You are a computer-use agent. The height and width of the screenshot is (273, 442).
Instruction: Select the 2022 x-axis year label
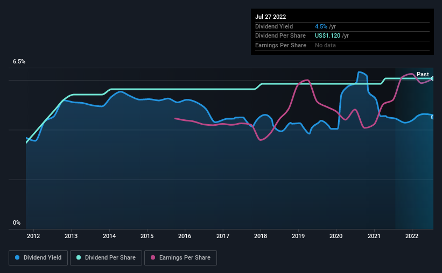(412, 236)
